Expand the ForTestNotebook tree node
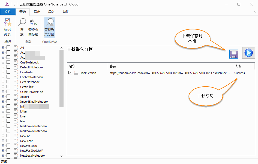 coord(3,77)
